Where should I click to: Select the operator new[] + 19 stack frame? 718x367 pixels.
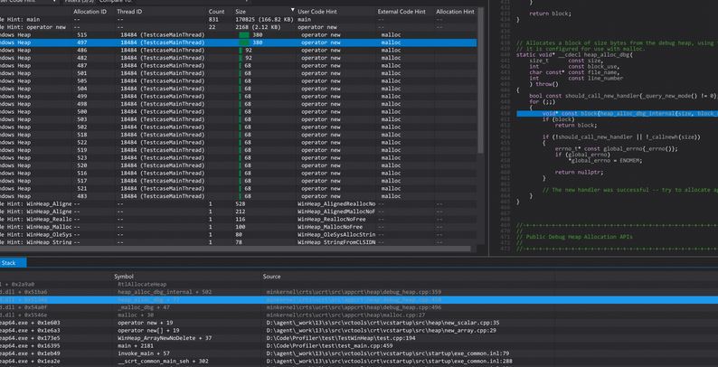[359, 331]
